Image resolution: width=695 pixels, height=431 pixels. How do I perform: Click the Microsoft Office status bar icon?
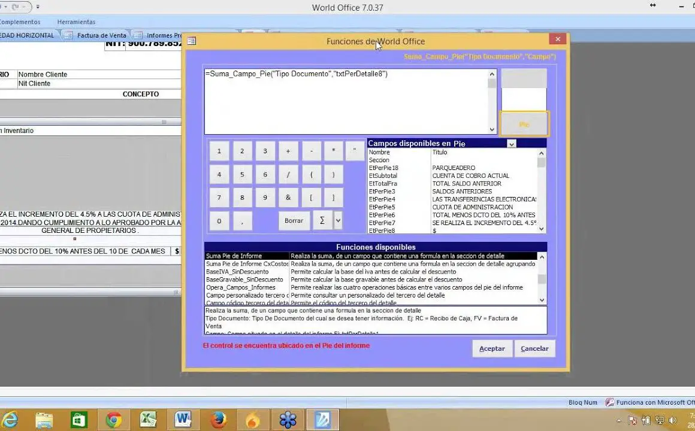tap(610, 402)
